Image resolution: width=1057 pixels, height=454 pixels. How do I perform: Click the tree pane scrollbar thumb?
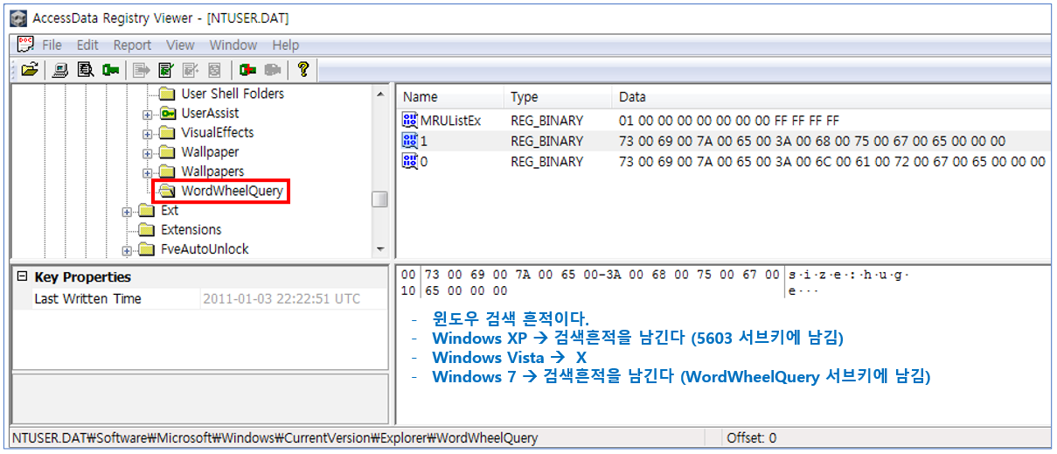pos(379,199)
